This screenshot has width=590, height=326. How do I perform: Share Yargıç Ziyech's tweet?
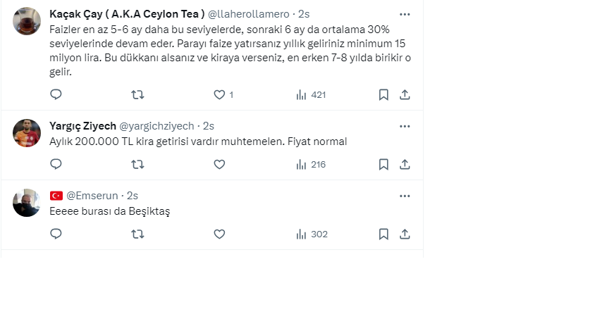405,164
